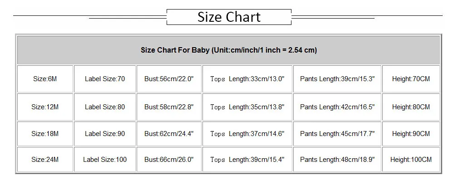Select Tops Length:35cm/13.8" cell
Image resolution: width=454 pixels, height=180 pixels.
pyautogui.click(x=247, y=107)
